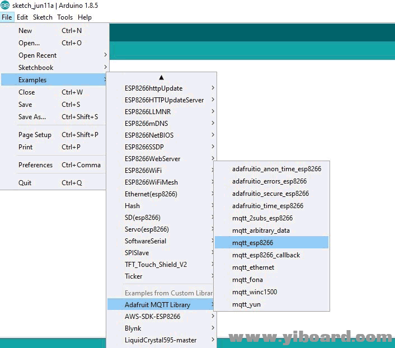This screenshot has width=395, height=348.
Task: Open the Tools menu
Action: pos(65,17)
